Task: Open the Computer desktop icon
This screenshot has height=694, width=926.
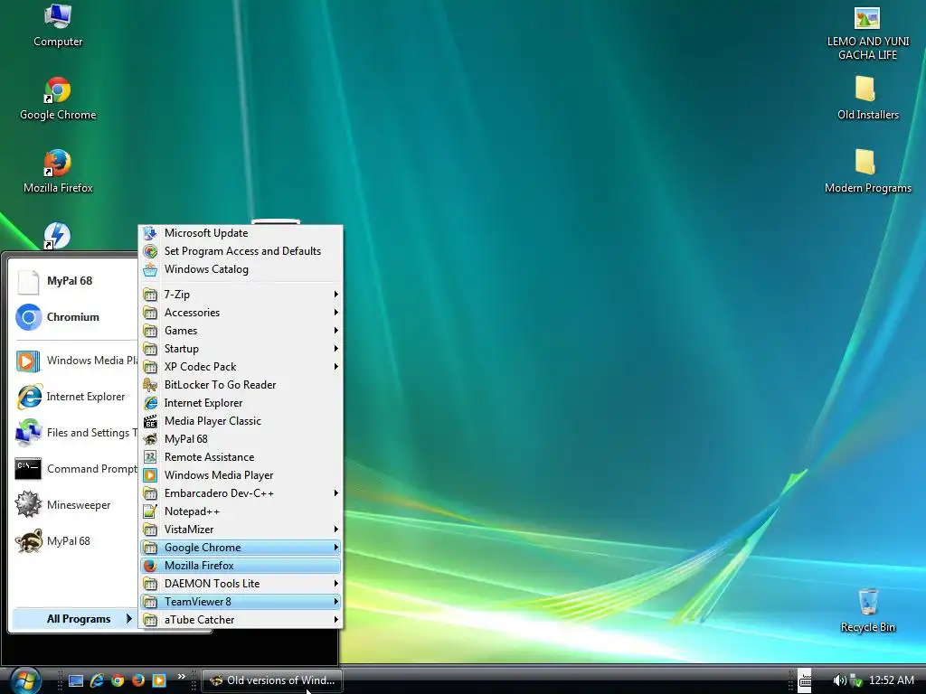Action: coord(58,26)
